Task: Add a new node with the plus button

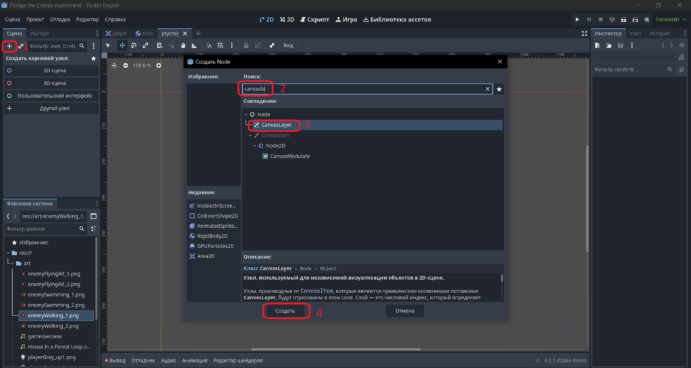Action: click(x=9, y=46)
